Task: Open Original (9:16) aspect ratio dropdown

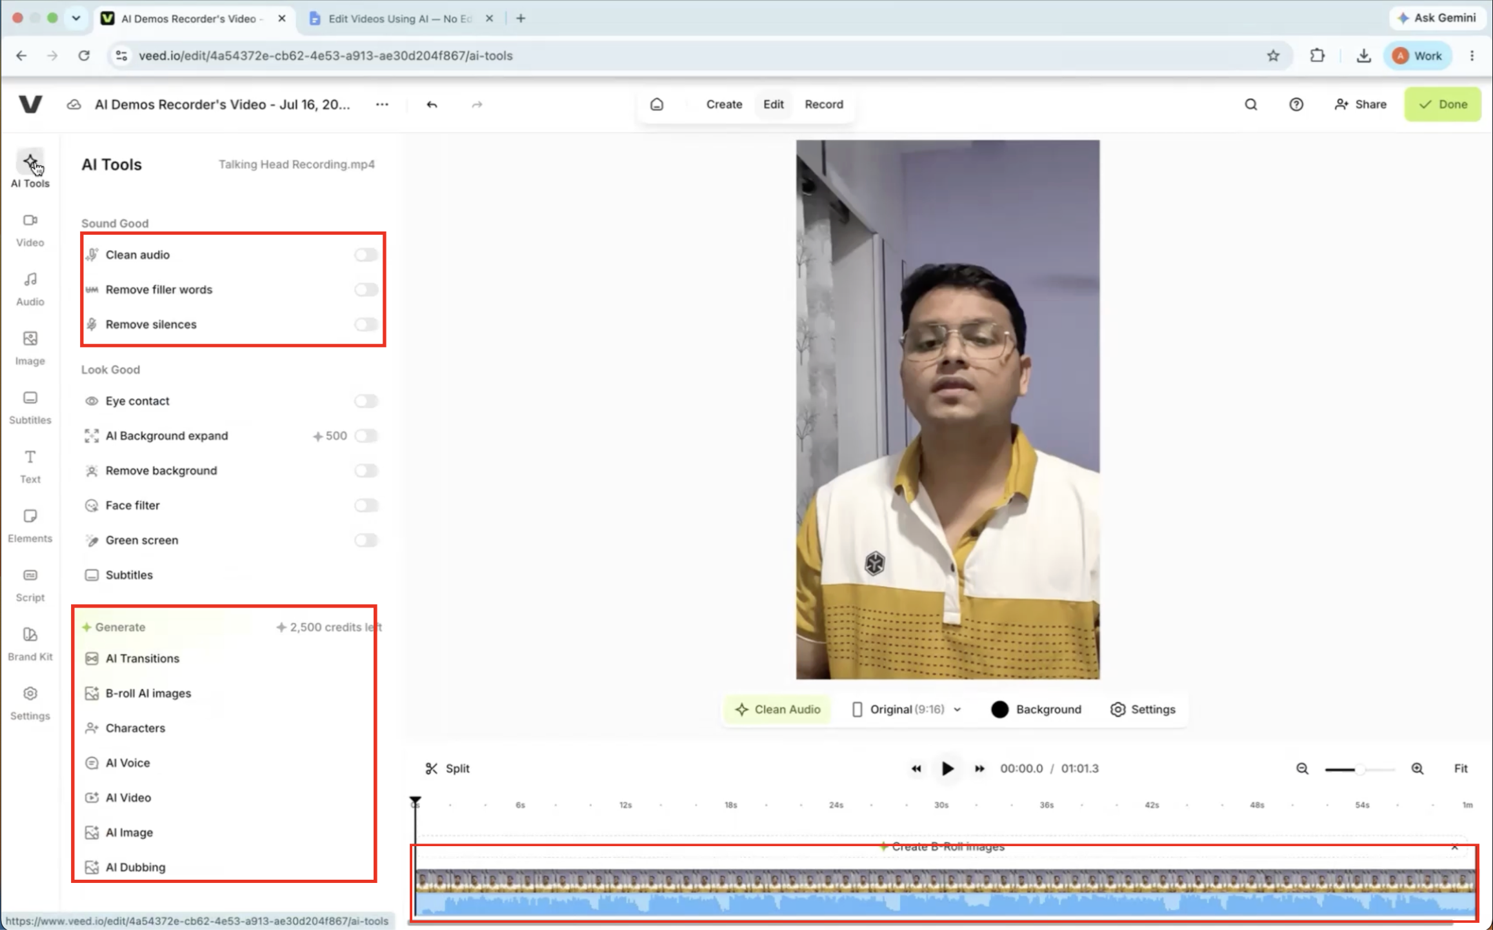Action: point(906,709)
